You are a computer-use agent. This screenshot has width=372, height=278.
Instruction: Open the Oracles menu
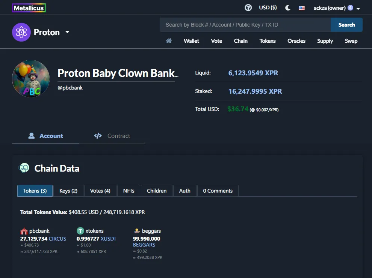click(296, 41)
